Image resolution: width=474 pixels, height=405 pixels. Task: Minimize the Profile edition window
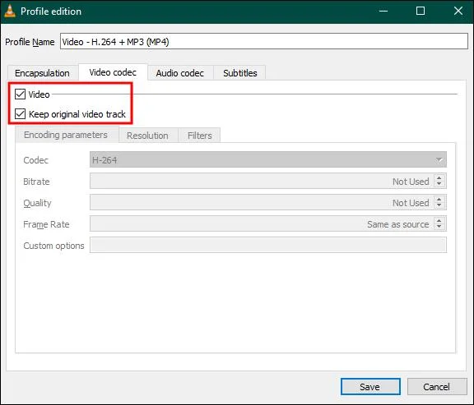click(383, 12)
